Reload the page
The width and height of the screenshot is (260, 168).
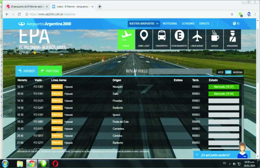point(19,14)
